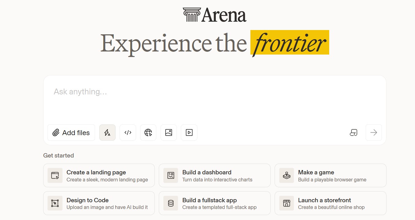This screenshot has height=220, width=415.
Task: Select the image generation icon
Action: click(169, 132)
